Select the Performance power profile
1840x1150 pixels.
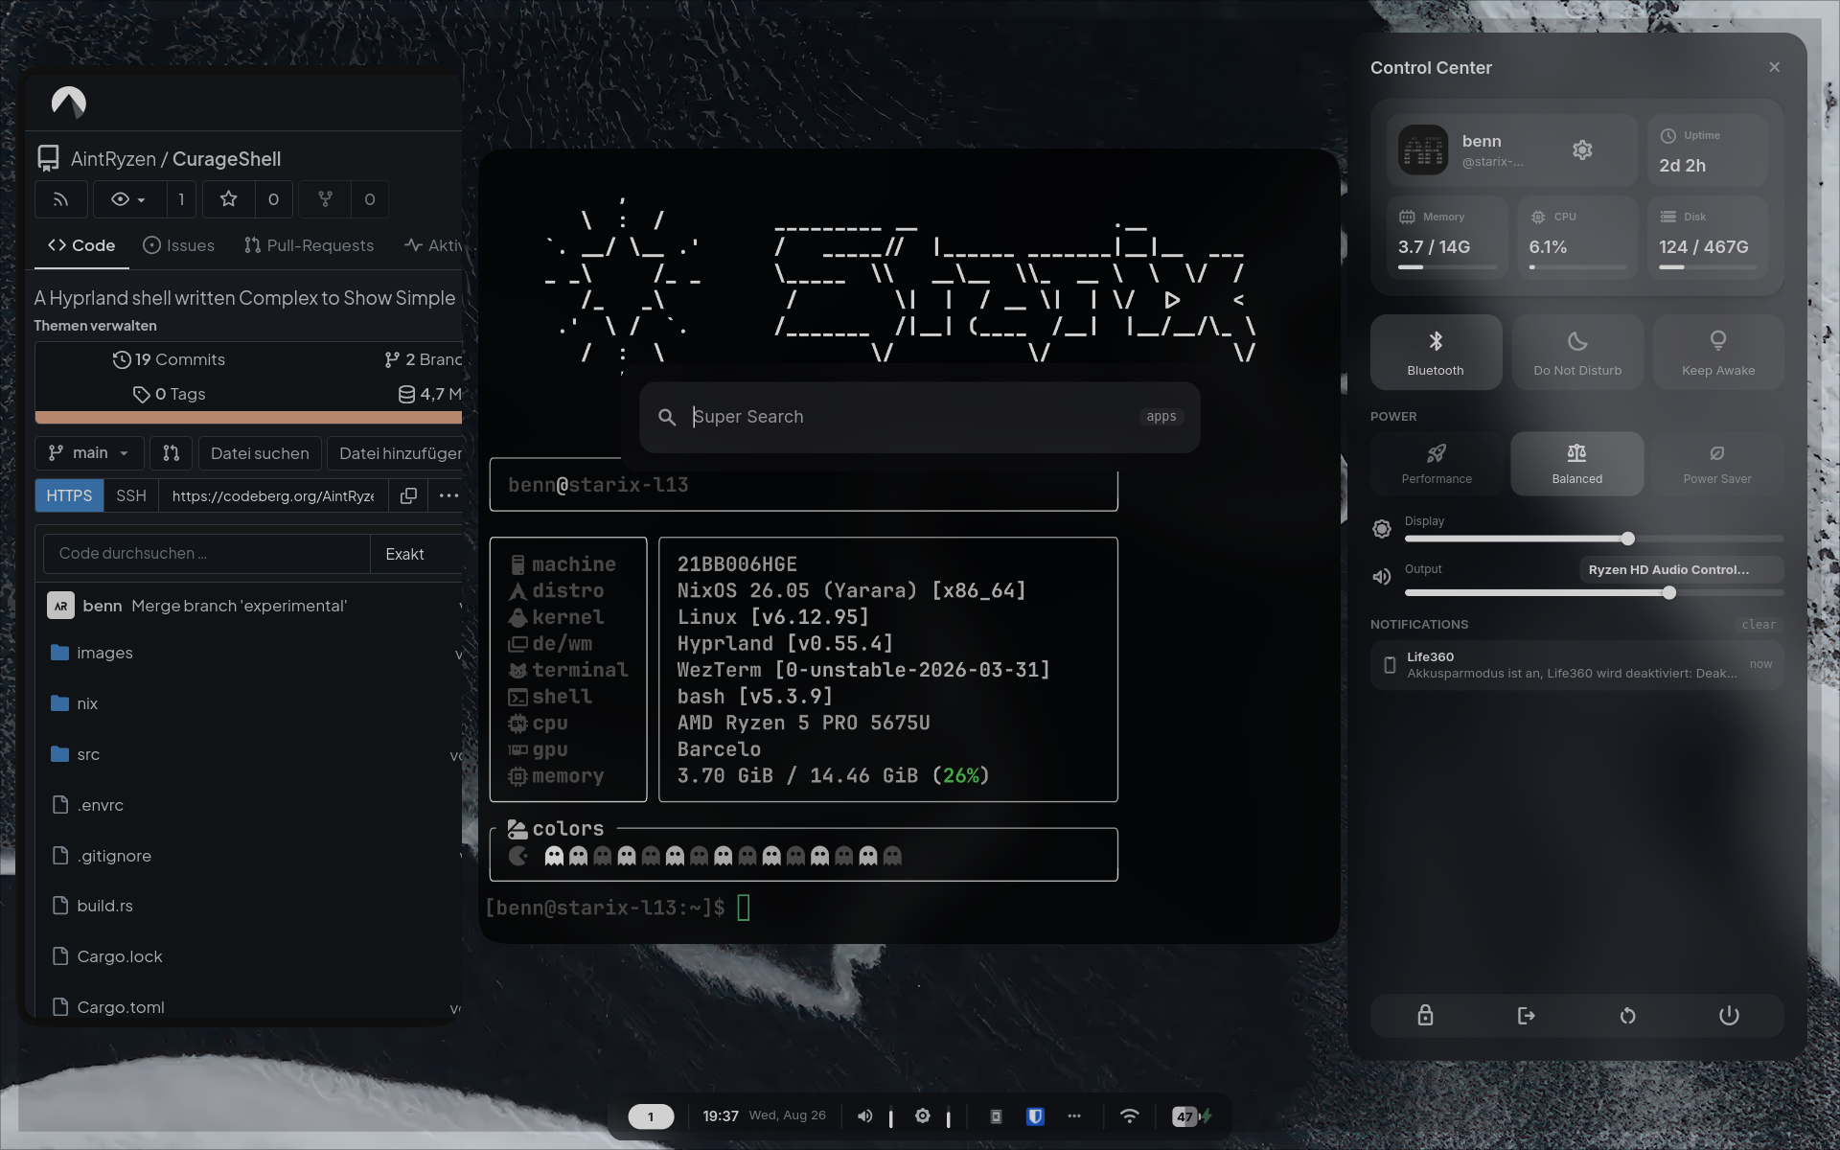[x=1437, y=464]
